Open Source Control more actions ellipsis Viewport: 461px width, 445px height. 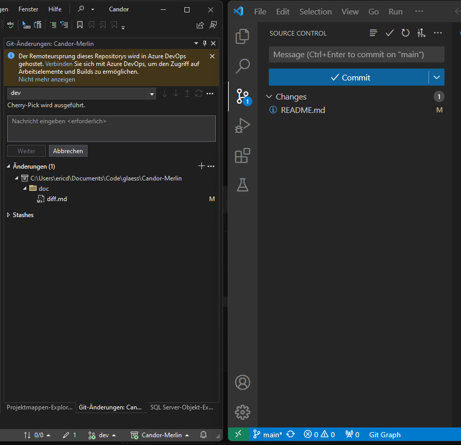438,33
